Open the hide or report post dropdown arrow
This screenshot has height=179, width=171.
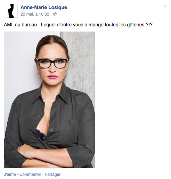click(165, 6)
